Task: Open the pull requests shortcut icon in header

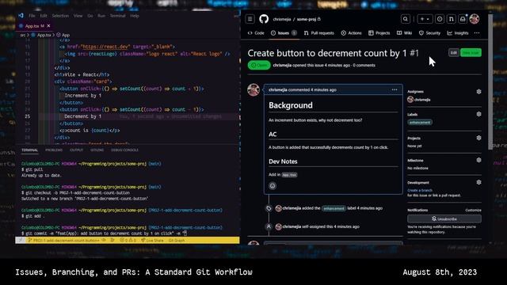Action: tap(451, 19)
